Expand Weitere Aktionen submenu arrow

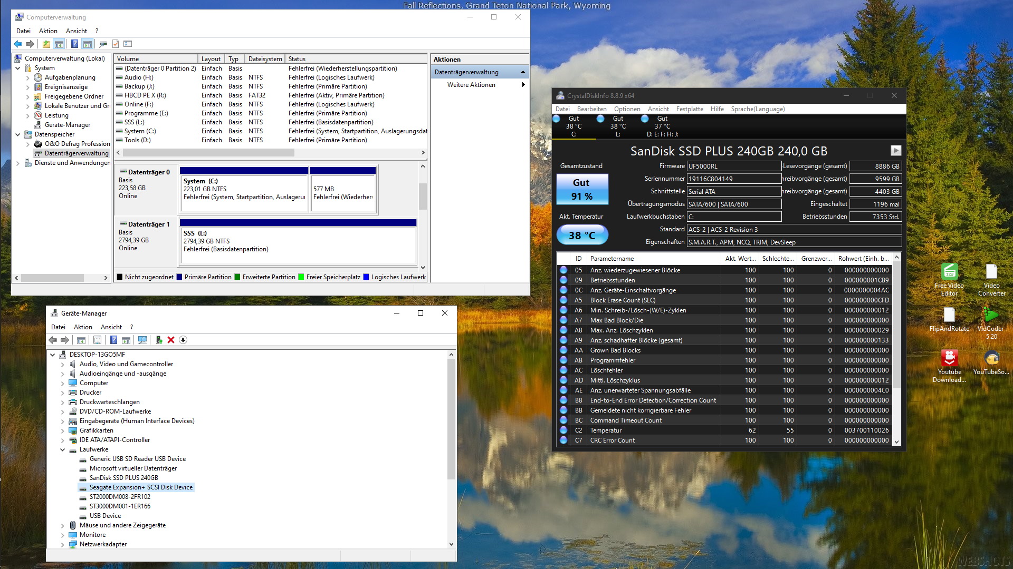click(523, 85)
